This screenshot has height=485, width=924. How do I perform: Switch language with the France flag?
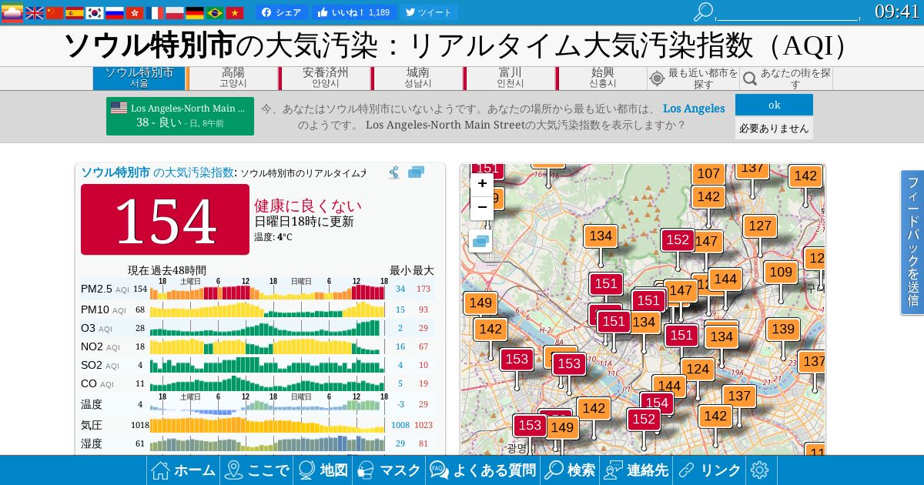click(x=155, y=12)
